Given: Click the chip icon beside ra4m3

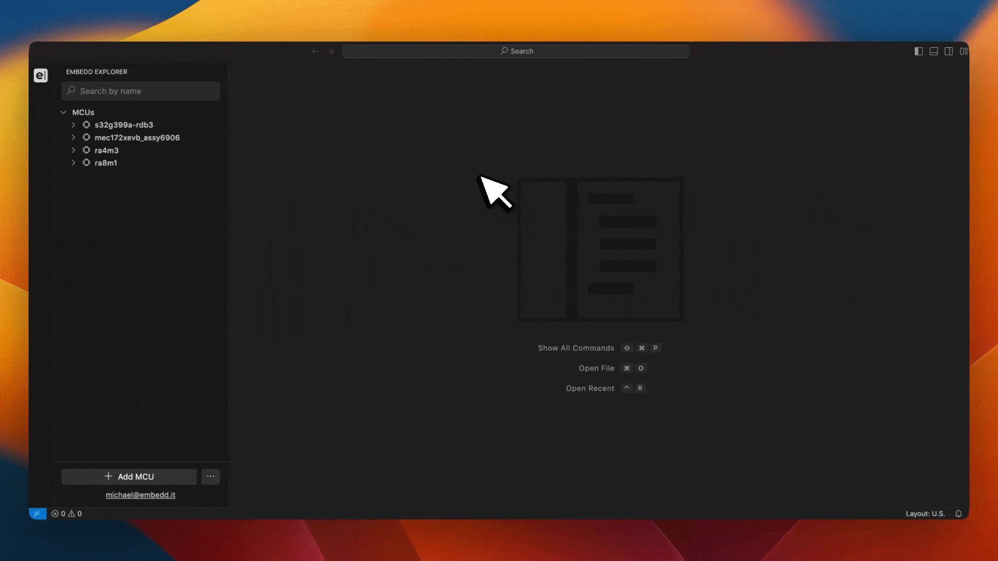Looking at the screenshot, I should 86,150.
